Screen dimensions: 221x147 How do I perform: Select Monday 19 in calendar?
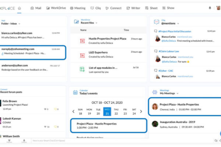click(x=89, y=112)
